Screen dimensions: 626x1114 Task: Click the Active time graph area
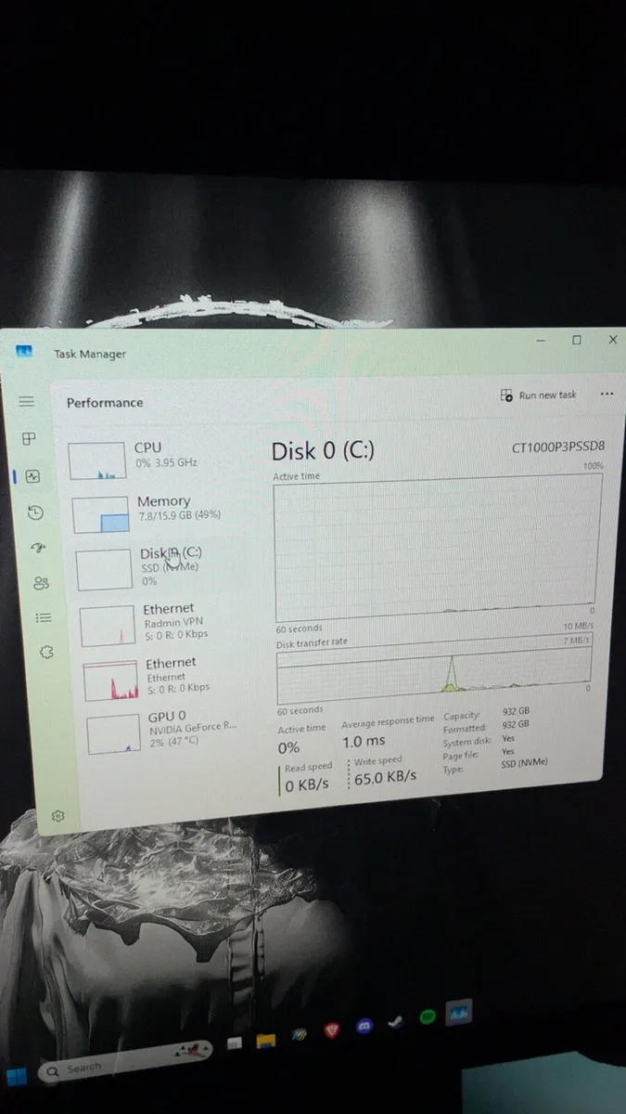tap(437, 547)
